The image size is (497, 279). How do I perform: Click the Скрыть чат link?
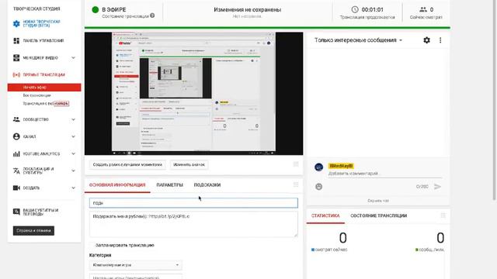click(x=378, y=201)
